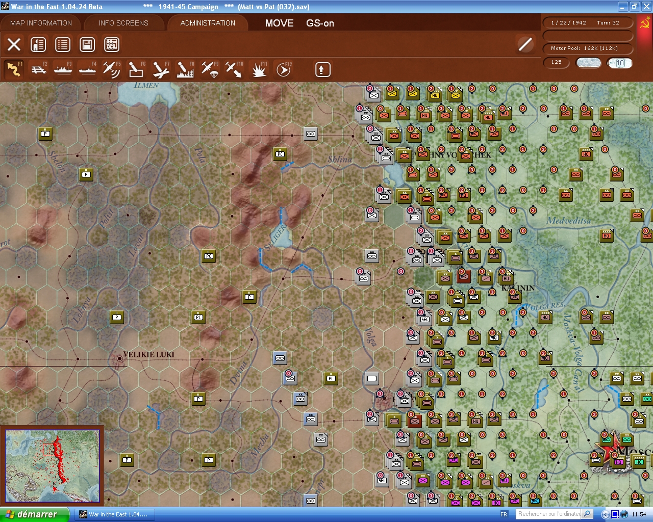
Task: Click the 11:54 system clock
Action: [639, 514]
